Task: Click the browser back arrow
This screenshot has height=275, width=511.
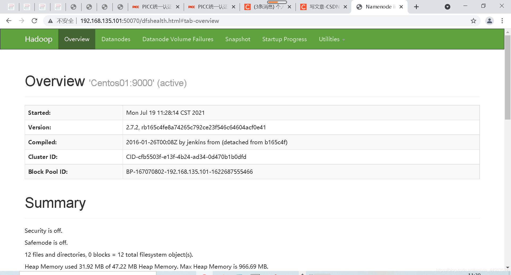Action: point(9,21)
